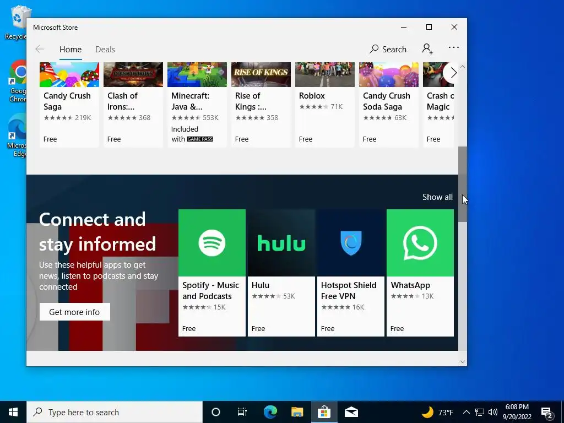Click the Hulu title text
The height and width of the screenshot is (423, 564).
pos(261,285)
